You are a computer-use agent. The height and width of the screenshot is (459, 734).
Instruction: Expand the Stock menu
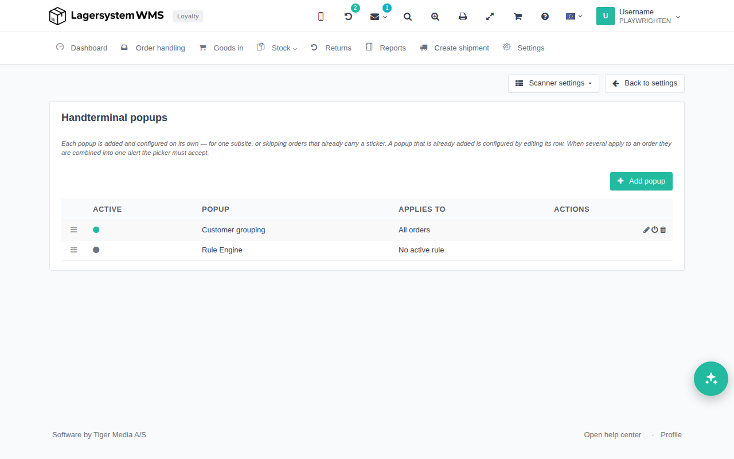coord(277,48)
